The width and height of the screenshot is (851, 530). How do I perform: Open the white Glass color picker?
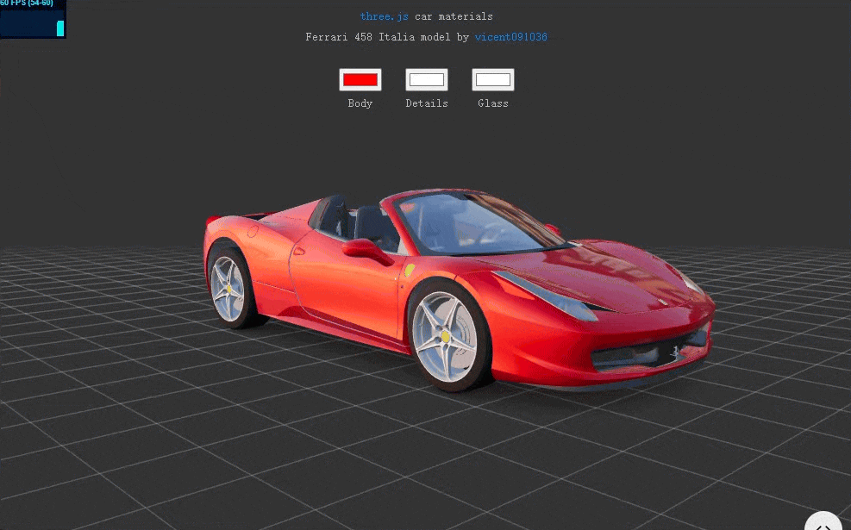tap(493, 80)
